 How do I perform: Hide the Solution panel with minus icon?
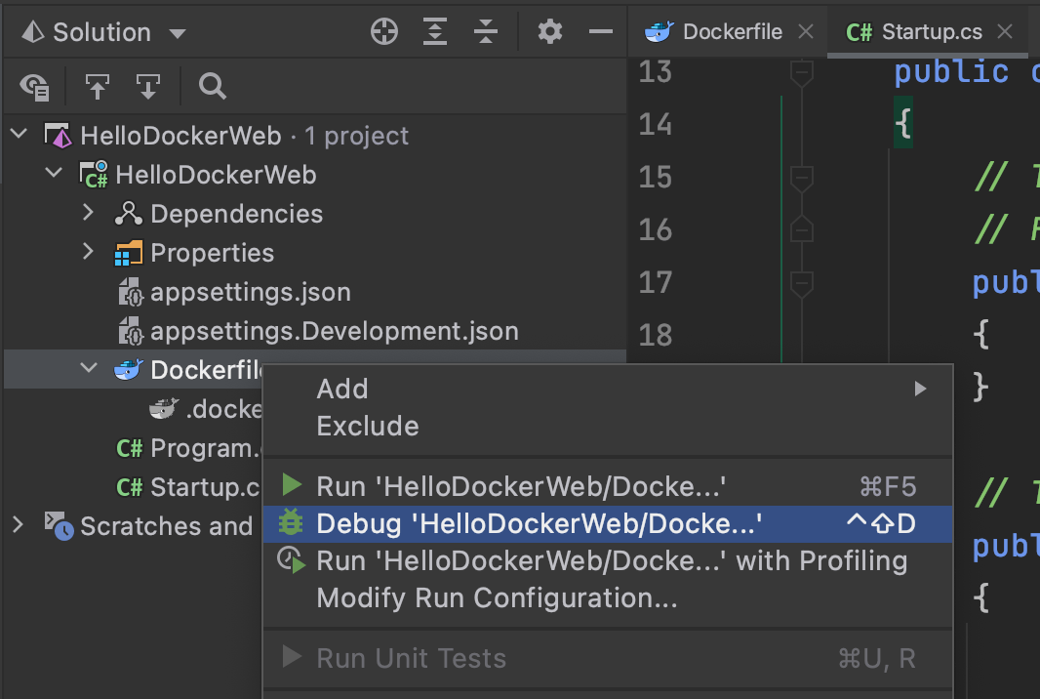pyautogui.click(x=600, y=32)
